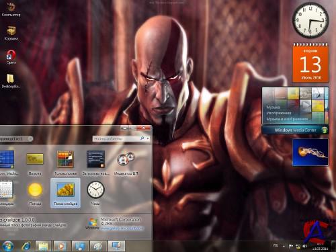Open the monitor-icon taskbar button next to Media Player
The width and height of the screenshot is (336, 252).
(x=80, y=246)
